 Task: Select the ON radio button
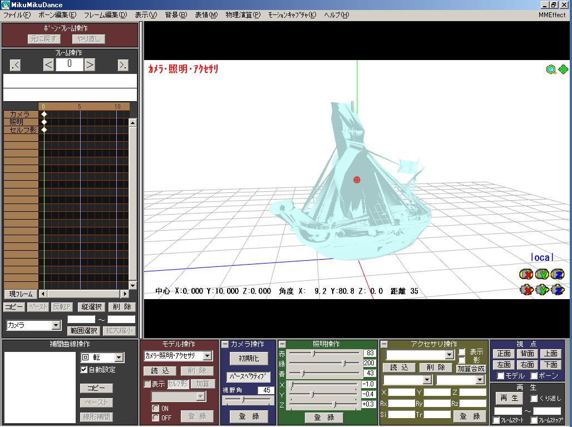pos(156,408)
